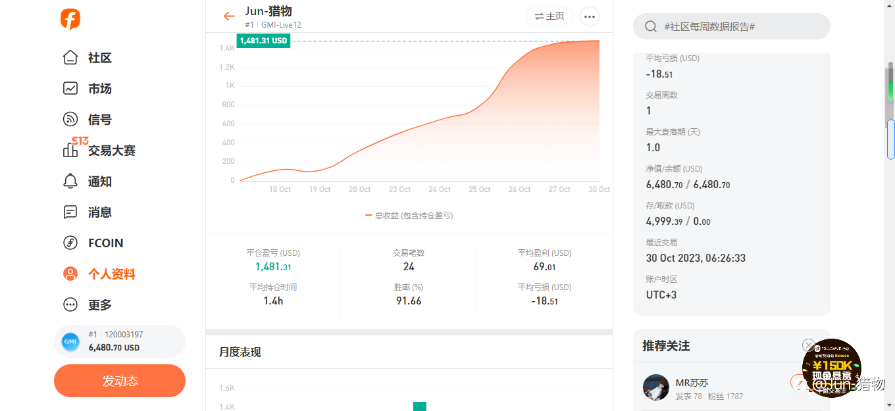Open the 交易大赛 trading contest icon
Image resolution: width=895 pixels, height=411 pixels.
(70, 150)
